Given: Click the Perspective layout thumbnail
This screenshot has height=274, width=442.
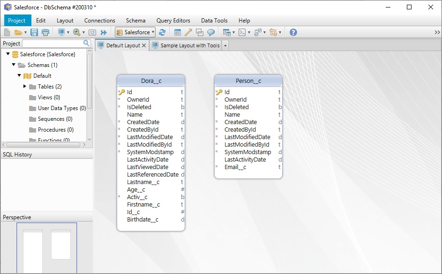Looking at the screenshot, I should click(x=46, y=248).
